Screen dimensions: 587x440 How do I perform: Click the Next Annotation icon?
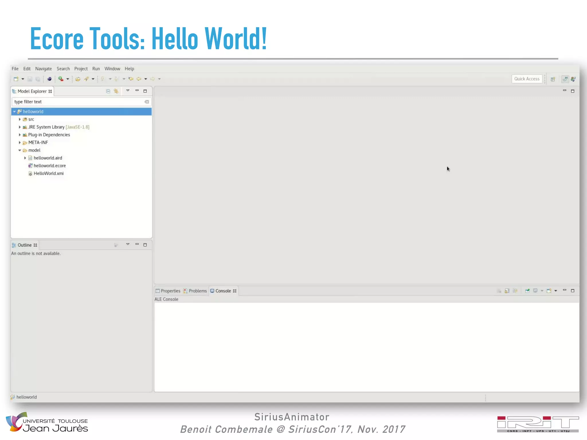(x=103, y=79)
